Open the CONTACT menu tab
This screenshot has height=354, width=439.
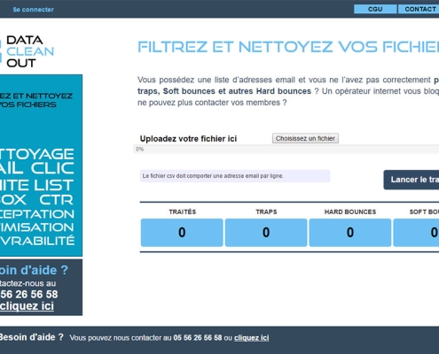point(419,9)
